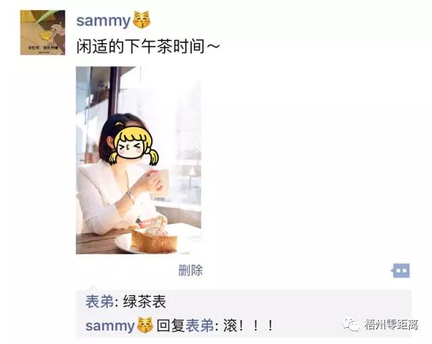Open sammy's profile from the post username
432x344 pixels.
tap(103, 21)
